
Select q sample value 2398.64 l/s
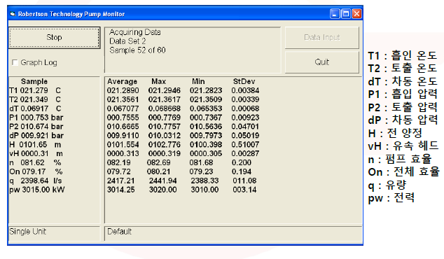41,181
